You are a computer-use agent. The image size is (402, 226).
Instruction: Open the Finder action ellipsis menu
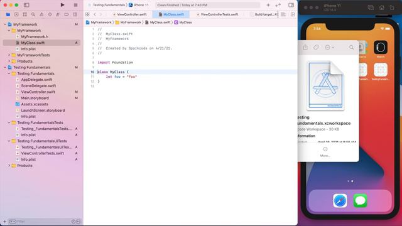point(329,48)
